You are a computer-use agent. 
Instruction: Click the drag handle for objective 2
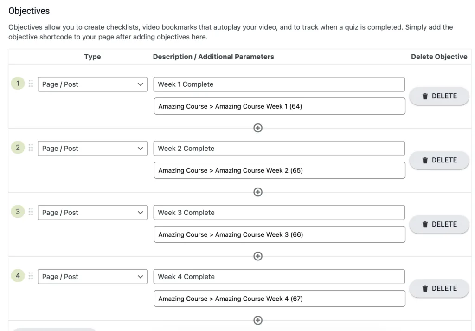[x=31, y=148]
